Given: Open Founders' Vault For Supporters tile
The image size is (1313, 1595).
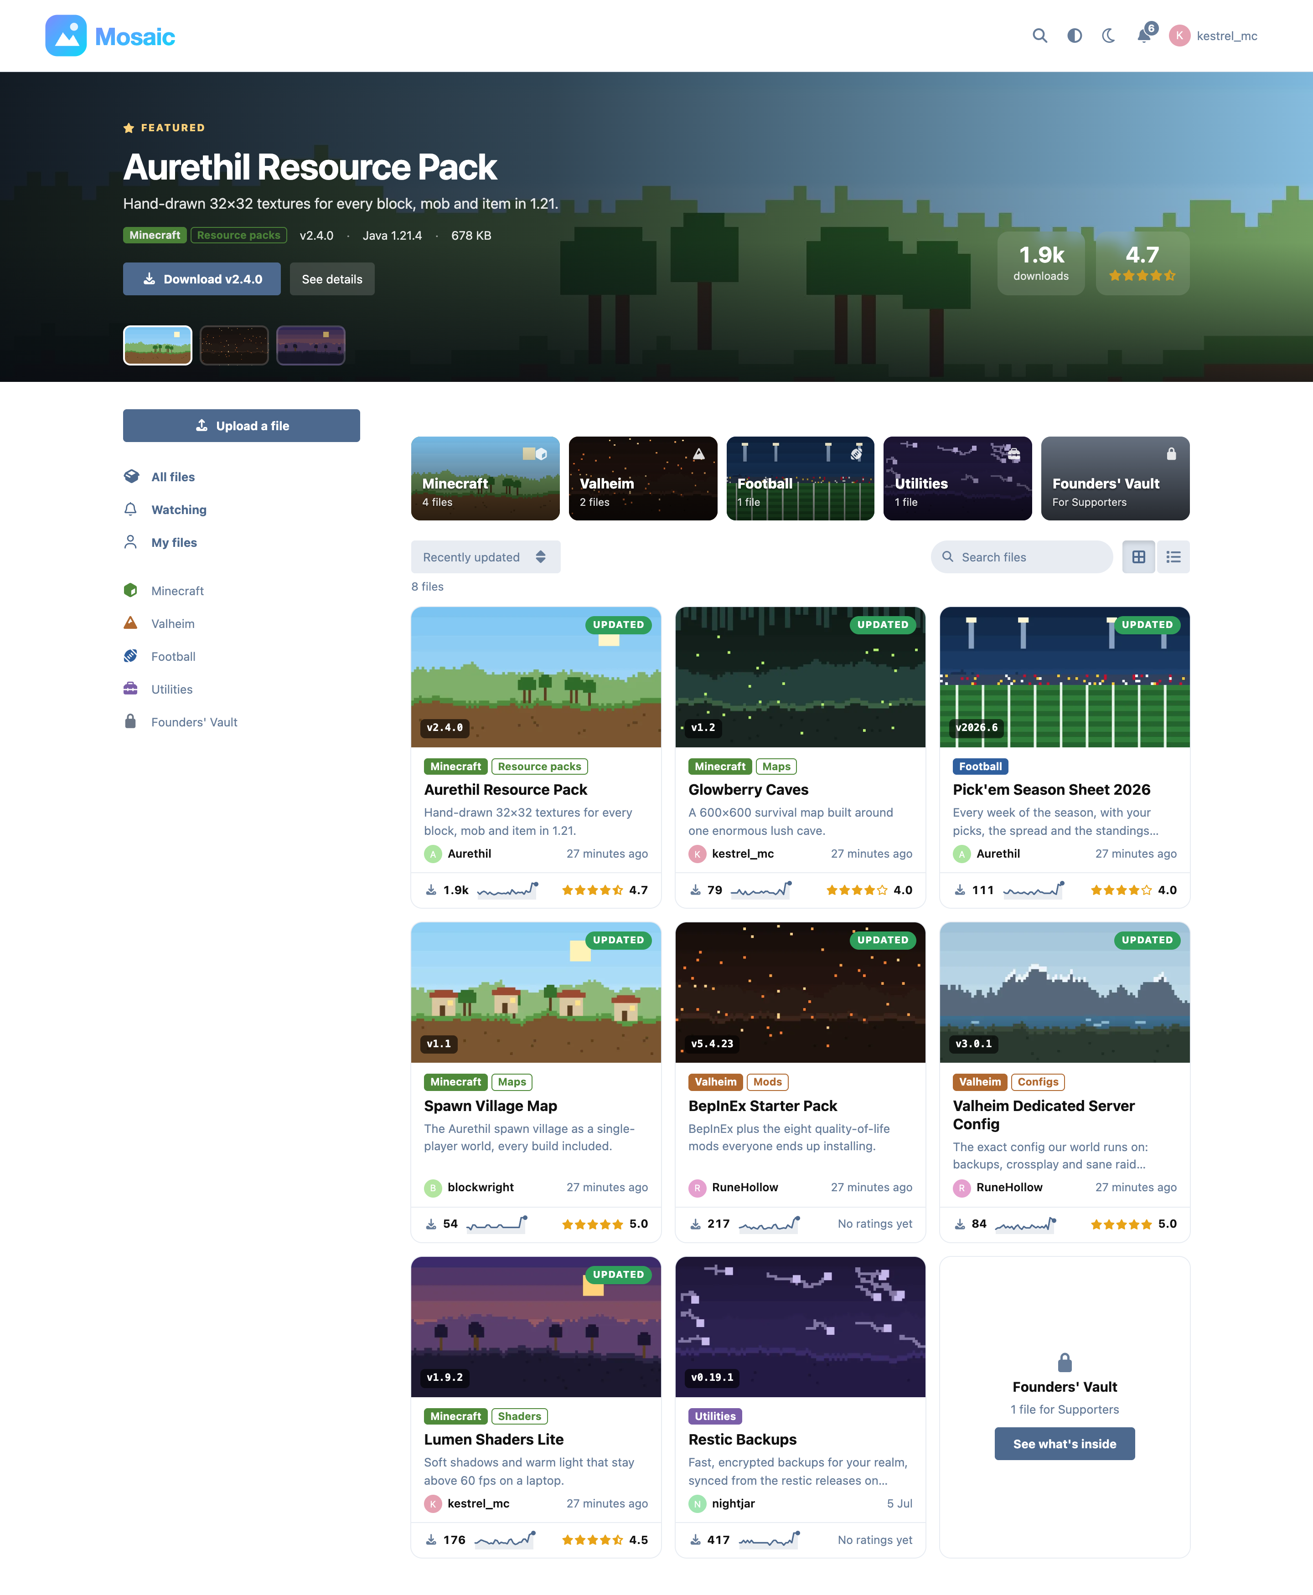Looking at the screenshot, I should pos(1115,478).
